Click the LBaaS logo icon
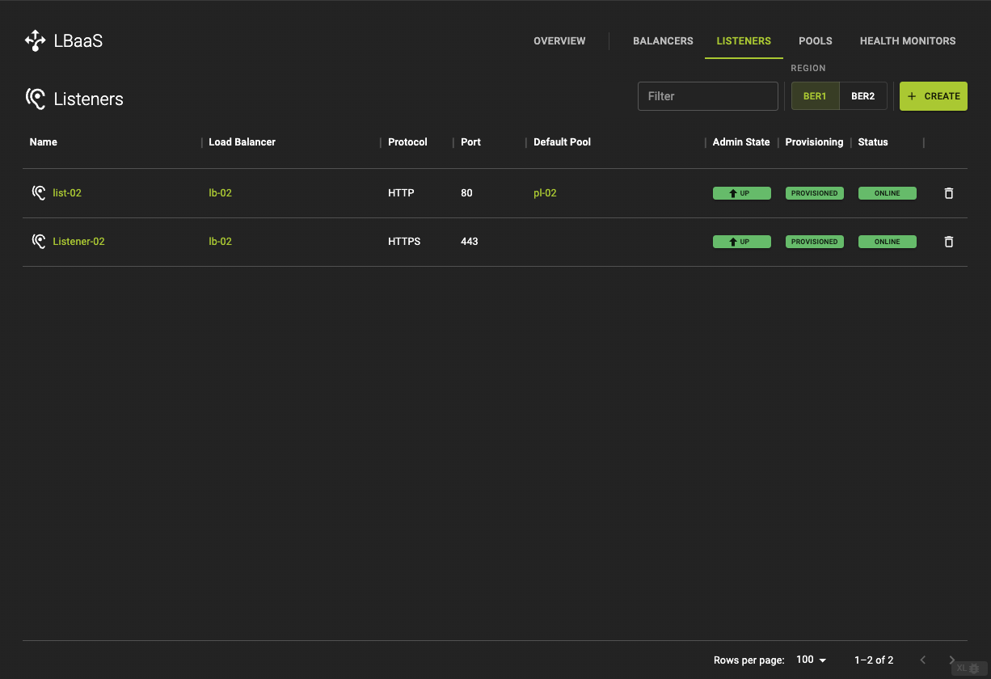 click(x=36, y=40)
